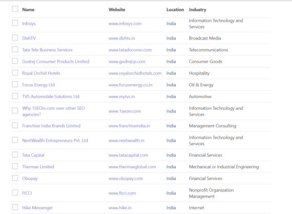Tick checkbox beside Royal Orchid Hotels
Image resolution: width=292 pixels, height=214 pixels.
(x=15, y=73)
